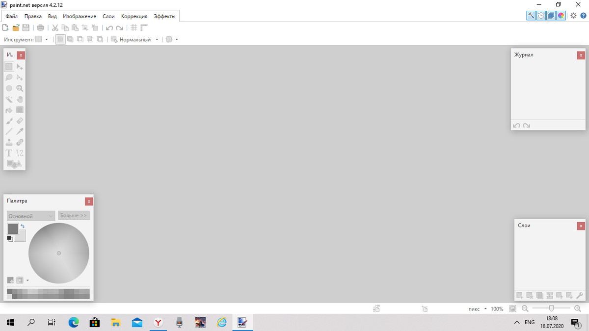Open the Эффекты menu

164,16
